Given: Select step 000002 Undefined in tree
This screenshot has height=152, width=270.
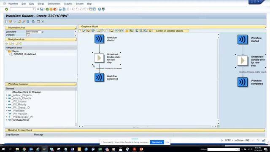Looking at the screenshot, I should pos(25,54).
